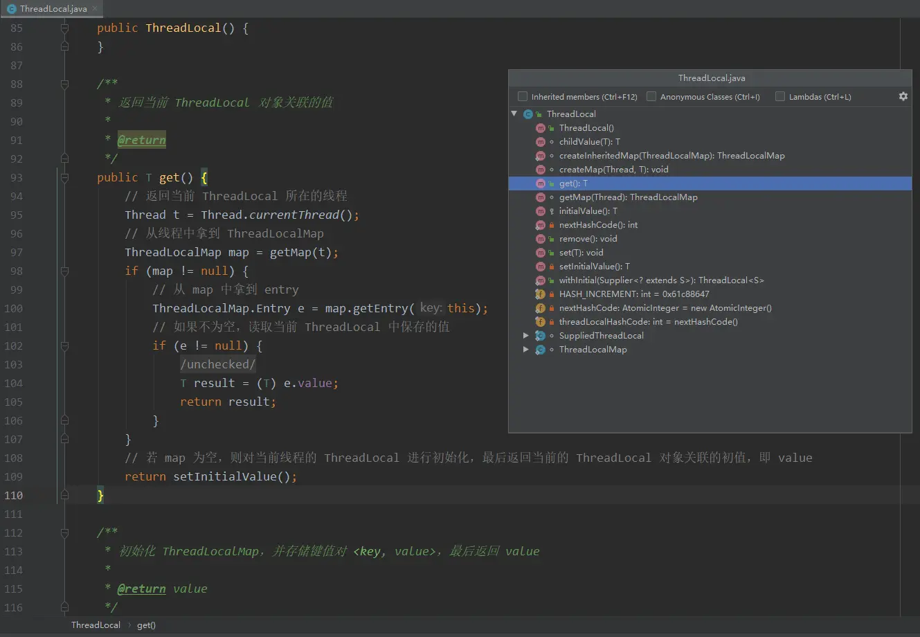Click @return tag on line 91

coord(141,141)
